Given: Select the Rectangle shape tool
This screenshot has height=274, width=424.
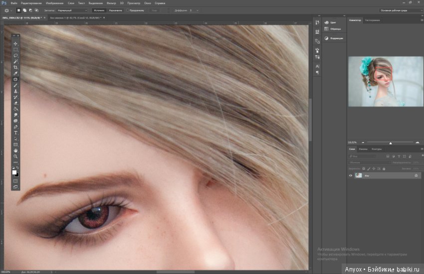Looking at the screenshot, I should (x=15, y=144).
